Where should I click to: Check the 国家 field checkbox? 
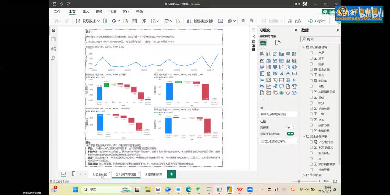pyautogui.click(x=311, y=64)
